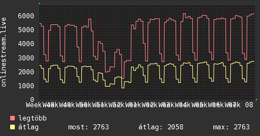Select the legtöbb legend label
This screenshot has height=136, width=260.
pyautogui.click(x=32, y=118)
